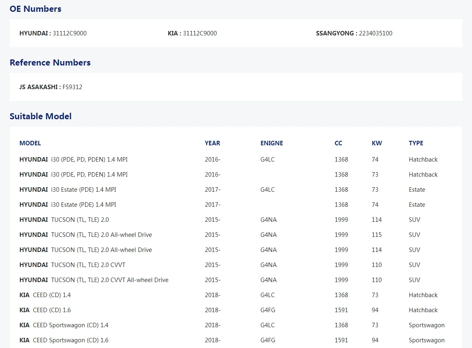
Task: Click 1999 CC in TUCSON CVVT All-wheel Drive row
Action: click(341, 280)
